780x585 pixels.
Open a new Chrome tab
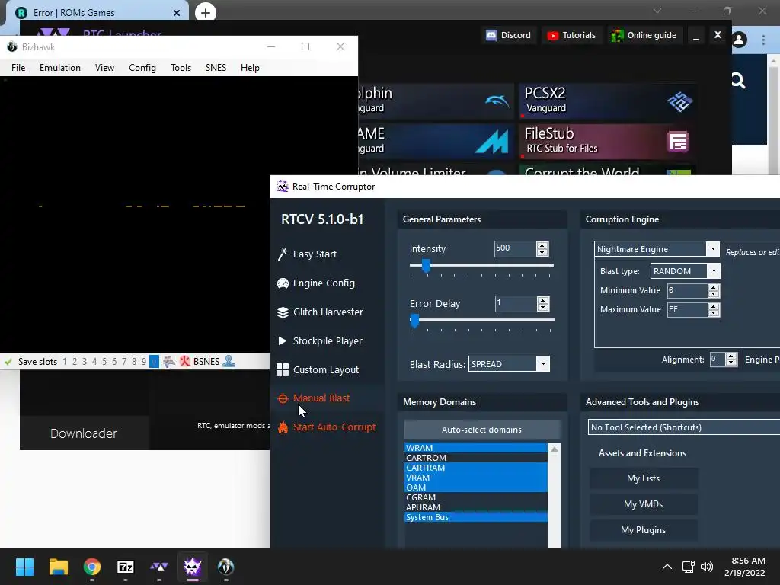[206, 12]
